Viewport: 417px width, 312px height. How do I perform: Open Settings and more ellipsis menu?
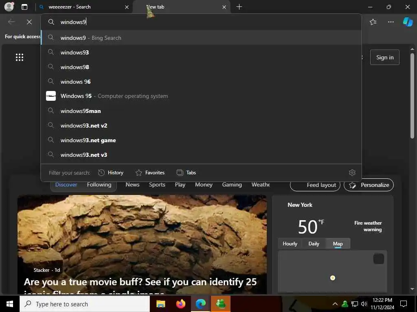pyautogui.click(x=391, y=22)
